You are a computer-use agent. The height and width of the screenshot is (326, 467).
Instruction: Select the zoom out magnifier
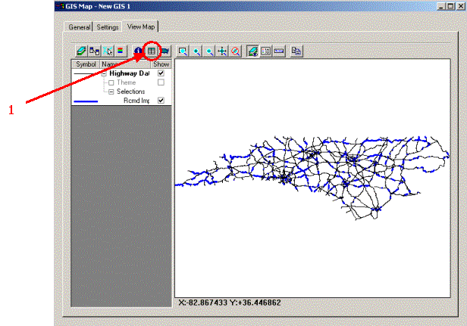tap(209, 51)
